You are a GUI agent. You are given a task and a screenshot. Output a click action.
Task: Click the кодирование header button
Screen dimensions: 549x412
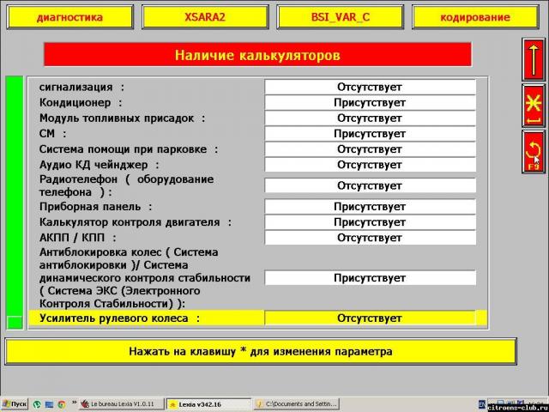(x=475, y=17)
